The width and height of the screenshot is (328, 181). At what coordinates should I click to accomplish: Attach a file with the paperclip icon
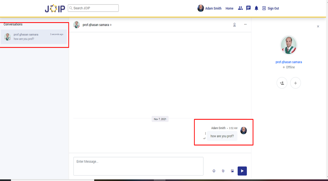[223, 171]
